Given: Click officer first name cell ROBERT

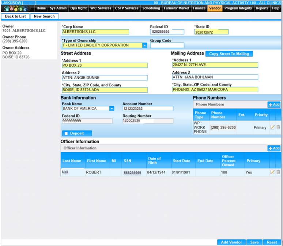Looking at the screenshot, I should (97, 172).
